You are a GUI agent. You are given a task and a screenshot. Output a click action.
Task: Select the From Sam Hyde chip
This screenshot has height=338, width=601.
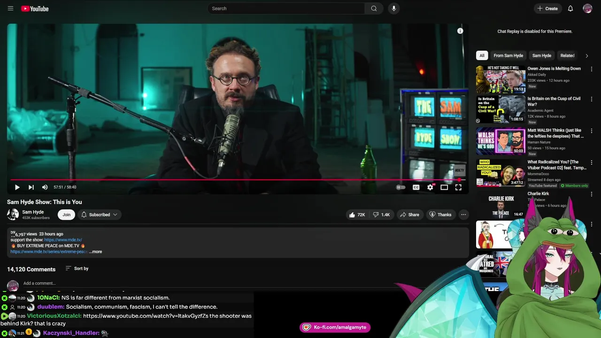(508, 55)
